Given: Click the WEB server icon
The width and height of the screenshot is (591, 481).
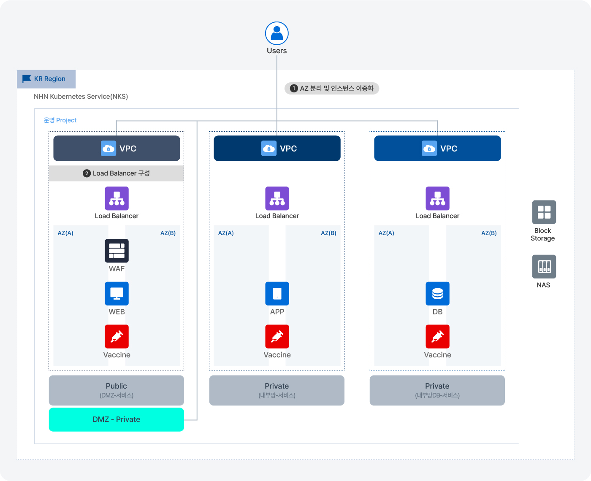Looking at the screenshot, I should 117,293.
